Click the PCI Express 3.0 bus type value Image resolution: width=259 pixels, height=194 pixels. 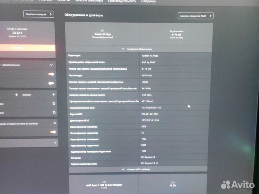pos(148,157)
